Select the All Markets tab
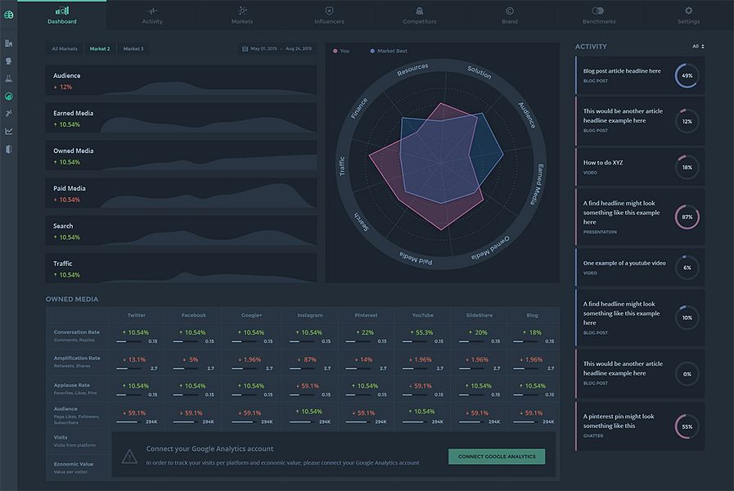The image size is (734, 491). pos(65,48)
